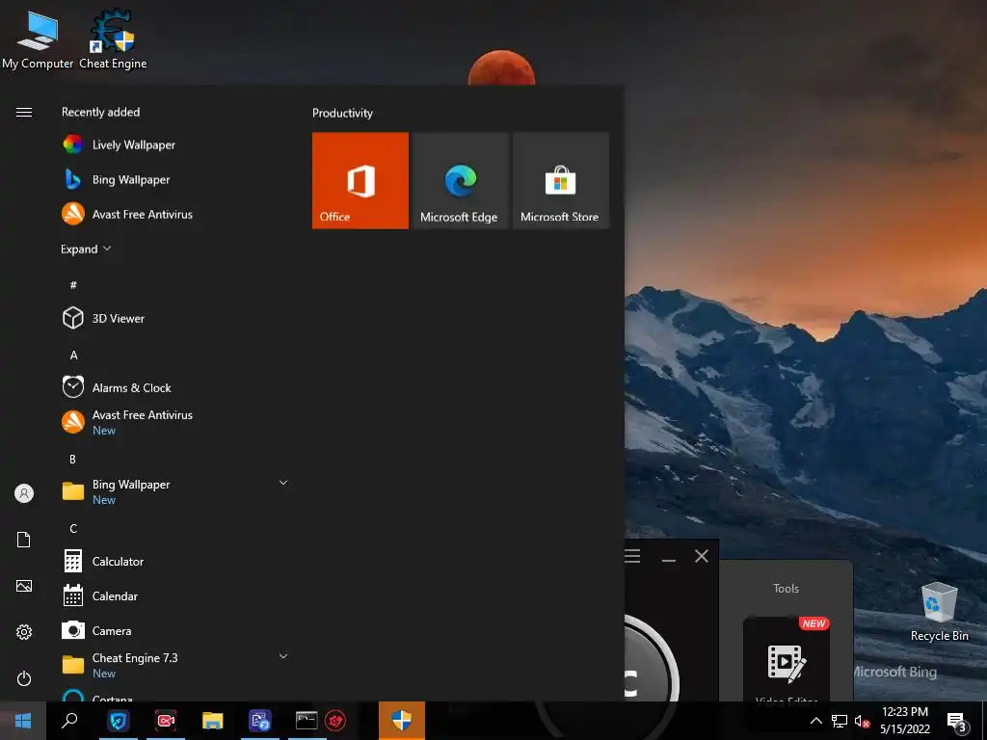Screen dimensions: 987x740
Task: Open the Recycle Bin desktop icon
Action: pos(939,612)
